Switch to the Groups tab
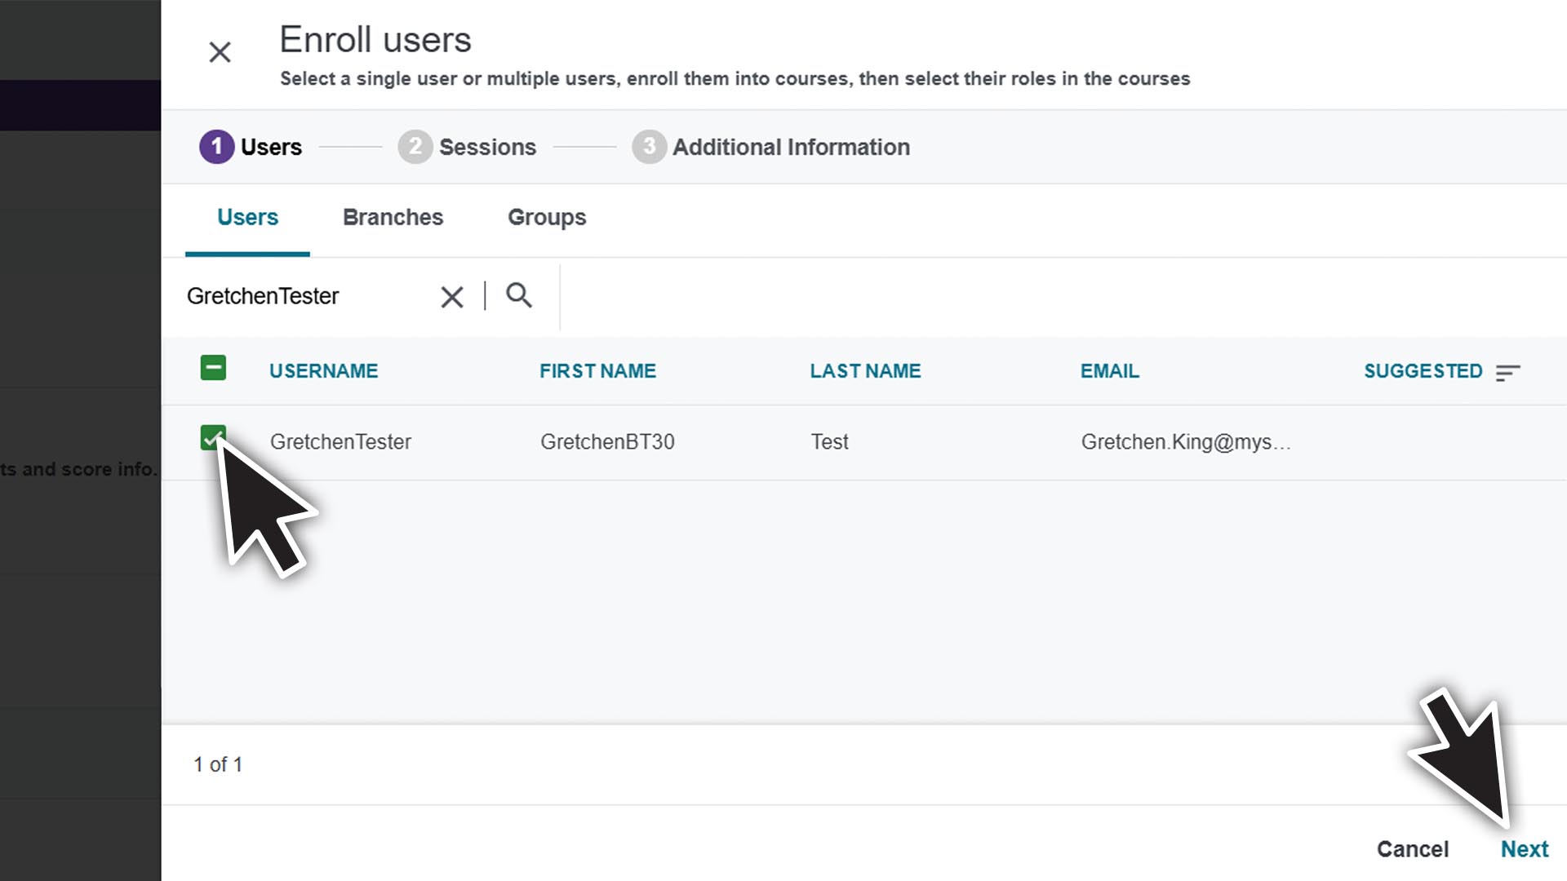This screenshot has width=1567, height=881. tap(546, 217)
